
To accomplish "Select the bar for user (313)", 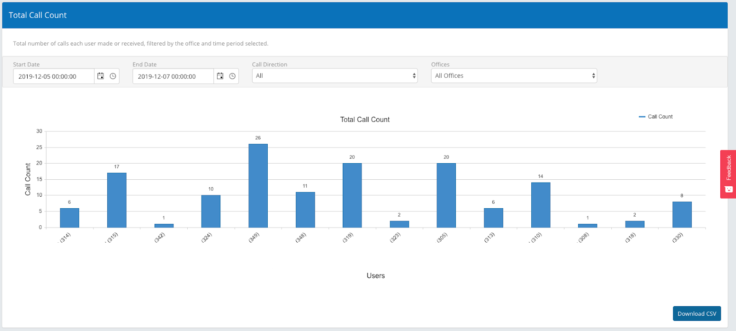I will (494, 218).
